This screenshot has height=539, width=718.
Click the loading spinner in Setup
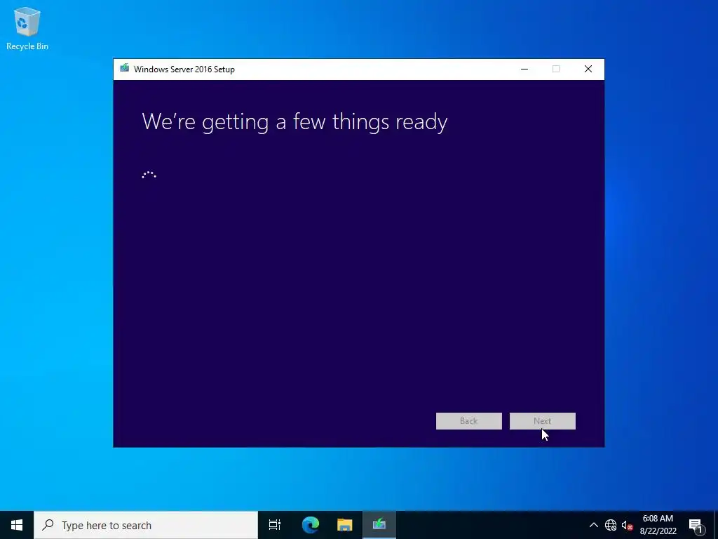click(x=149, y=175)
